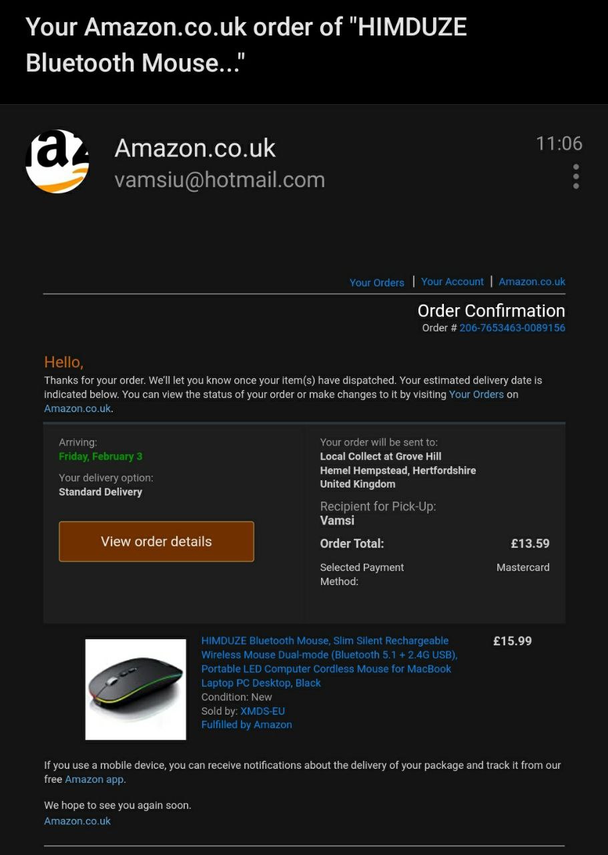Viewport: 608px width, 855px height.
Task: Open Your Orders link in greeting paragraph
Action: point(477,394)
